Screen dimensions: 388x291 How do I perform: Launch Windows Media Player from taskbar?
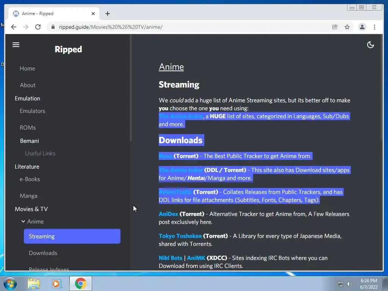pyautogui.click(x=57, y=283)
